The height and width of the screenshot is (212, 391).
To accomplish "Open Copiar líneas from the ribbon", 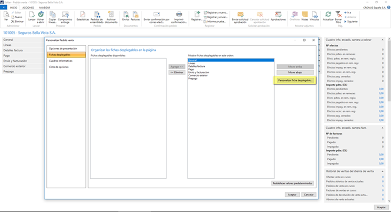I will click(x=52, y=17).
